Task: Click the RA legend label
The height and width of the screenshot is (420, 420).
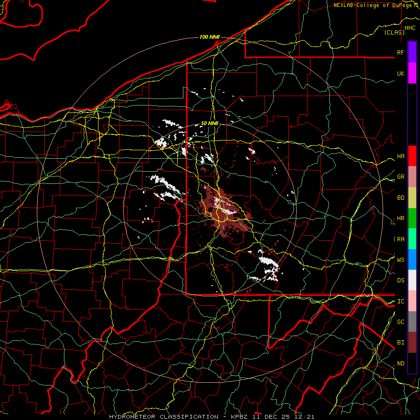Action: pyautogui.click(x=400, y=239)
